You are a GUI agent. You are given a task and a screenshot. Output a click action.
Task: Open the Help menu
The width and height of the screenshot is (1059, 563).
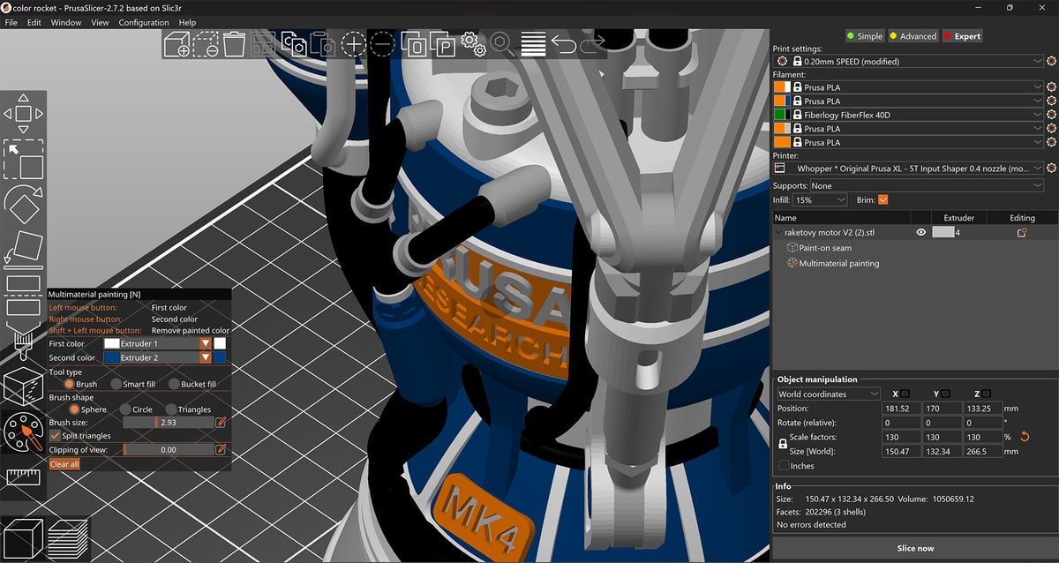click(x=187, y=22)
